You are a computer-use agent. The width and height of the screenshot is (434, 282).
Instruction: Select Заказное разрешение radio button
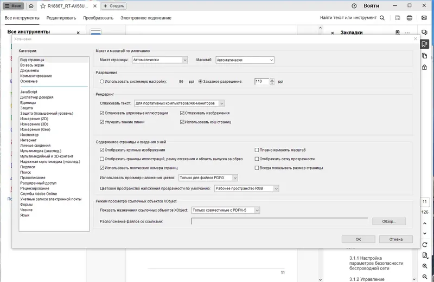[200, 82]
